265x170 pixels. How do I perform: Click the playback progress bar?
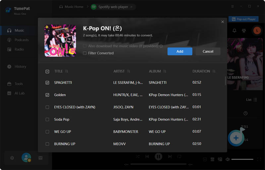click(x=158, y=164)
